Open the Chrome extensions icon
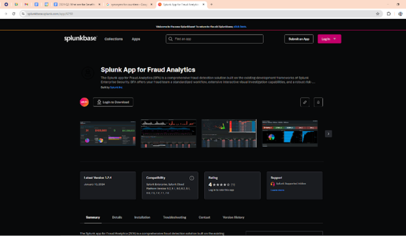 point(389,13)
